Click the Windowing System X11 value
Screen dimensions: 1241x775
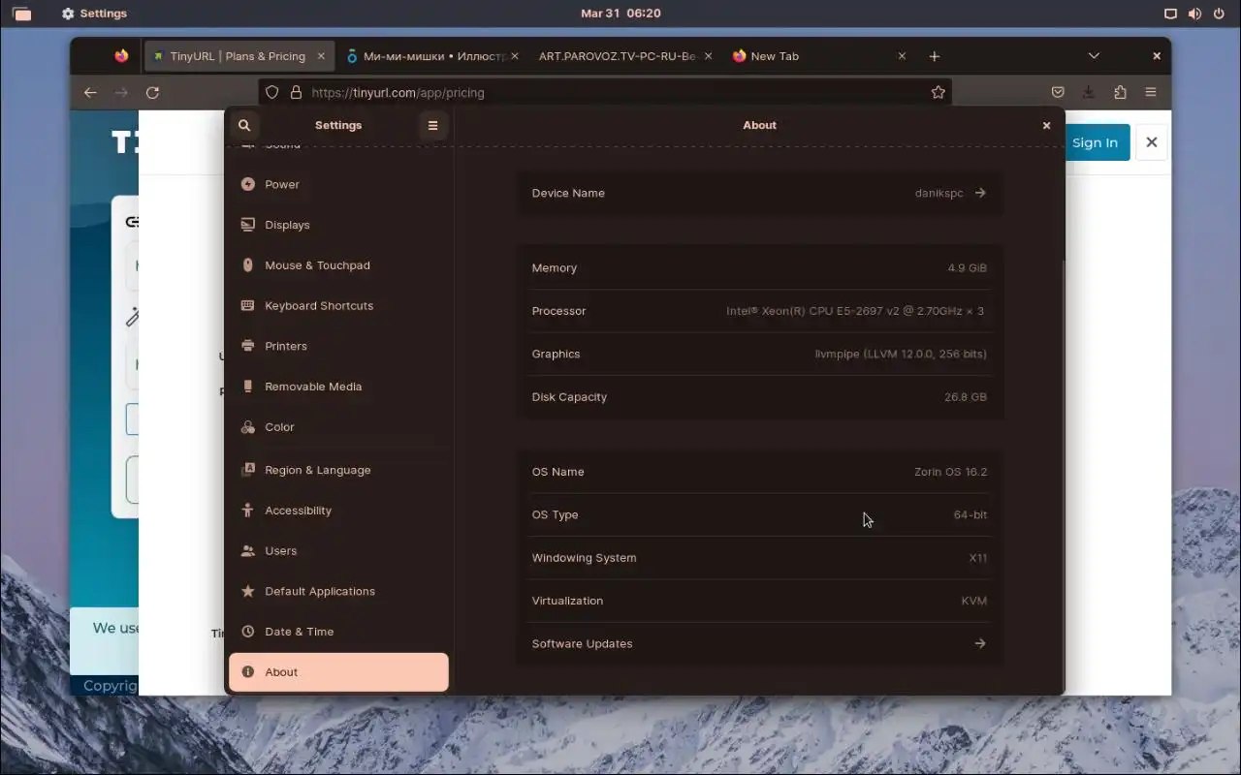(978, 558)
